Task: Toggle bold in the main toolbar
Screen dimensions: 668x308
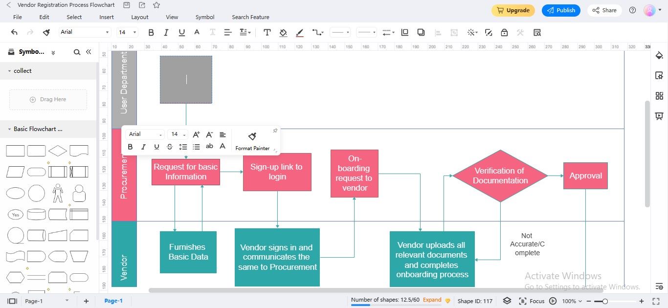Action: (151, 32)
